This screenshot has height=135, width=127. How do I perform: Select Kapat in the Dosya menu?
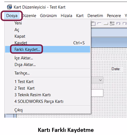tap(48, 36)
